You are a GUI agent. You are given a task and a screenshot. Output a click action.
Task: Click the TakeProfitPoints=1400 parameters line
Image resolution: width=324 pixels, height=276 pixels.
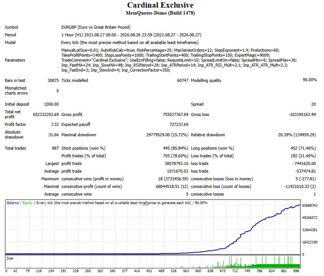(165, 55)
